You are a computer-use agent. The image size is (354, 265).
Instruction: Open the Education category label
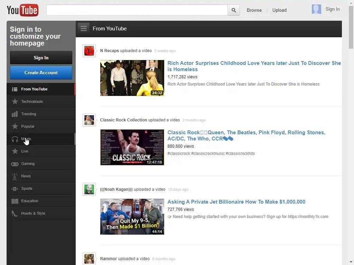tap(30, 201)
